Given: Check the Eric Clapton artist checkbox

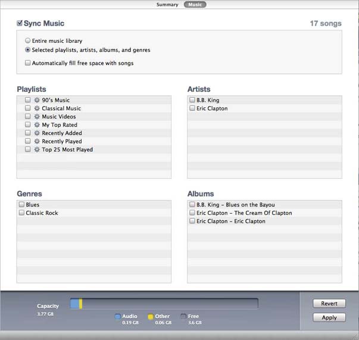Looking at the screenshot, I should (192, 108).
